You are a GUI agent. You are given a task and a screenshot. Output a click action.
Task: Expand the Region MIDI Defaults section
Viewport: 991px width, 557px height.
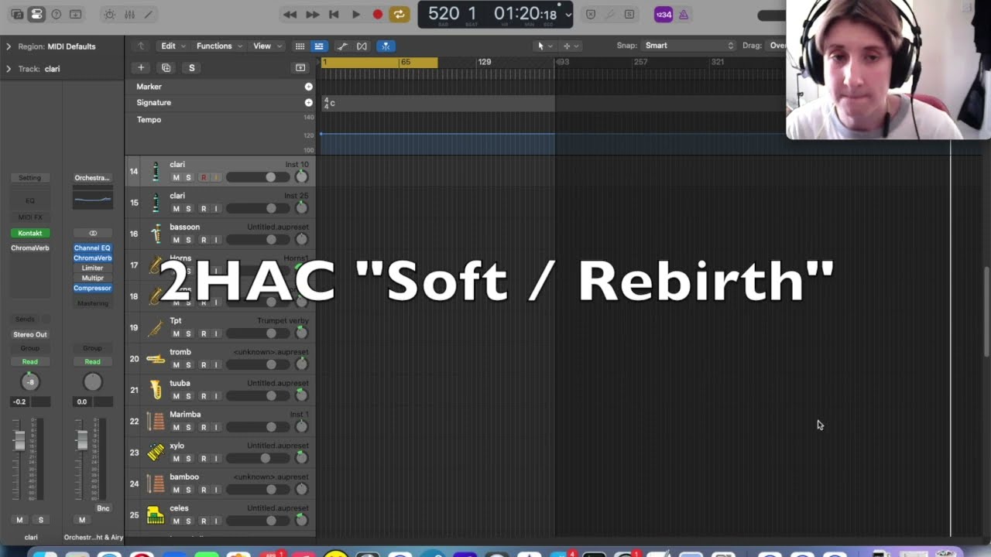tap(9, 46)
